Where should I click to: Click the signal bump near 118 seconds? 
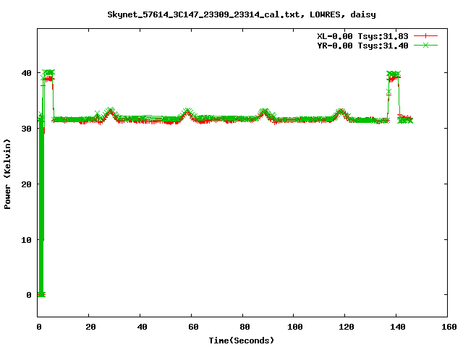pos(341,113)
